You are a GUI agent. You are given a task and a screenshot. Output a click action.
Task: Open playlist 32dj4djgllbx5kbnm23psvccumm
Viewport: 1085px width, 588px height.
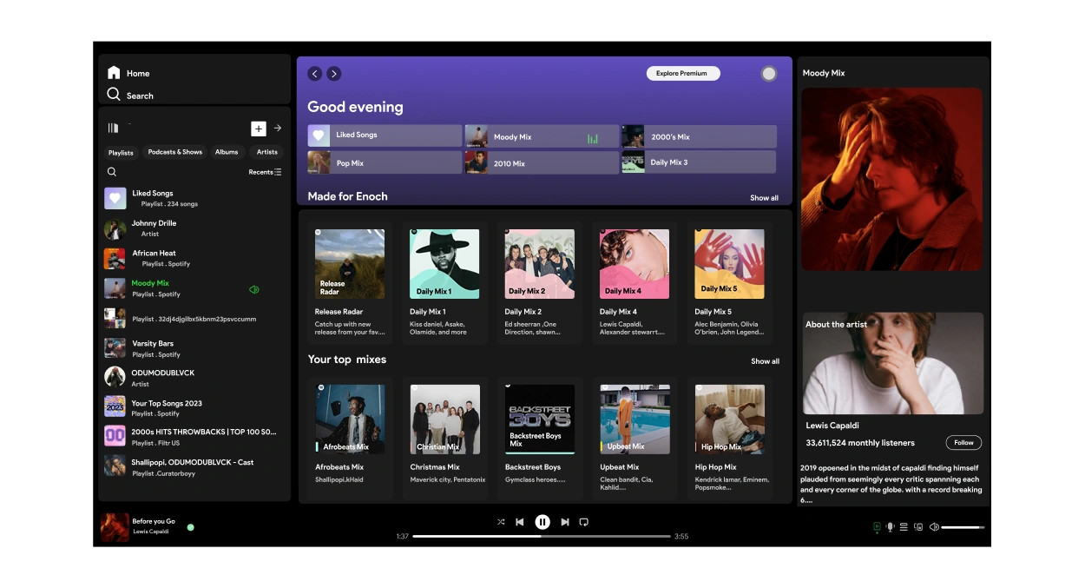[x=194, y=319]
